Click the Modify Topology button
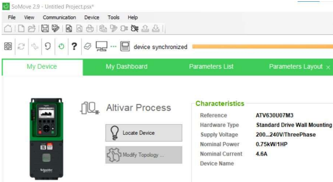The image size is (333, 182). click(144, 155)
